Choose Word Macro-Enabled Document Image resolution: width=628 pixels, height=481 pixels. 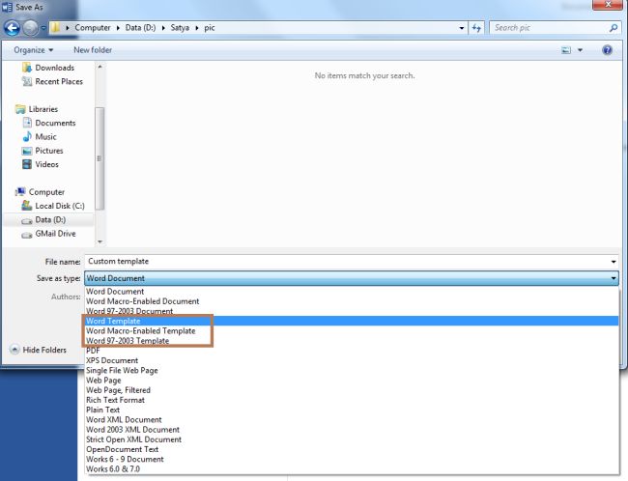pos(352,301)
